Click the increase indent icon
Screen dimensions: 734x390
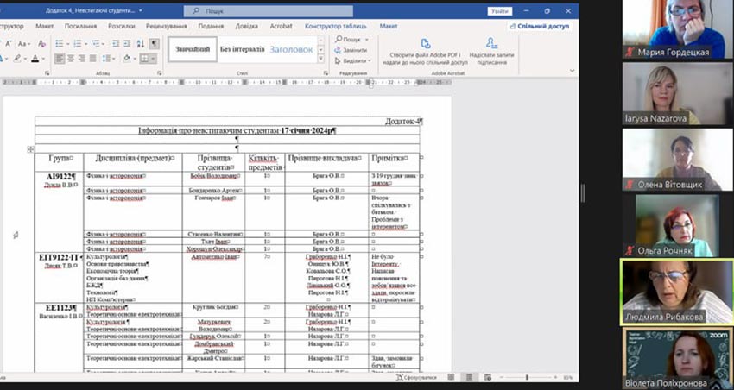click(127, 43)
